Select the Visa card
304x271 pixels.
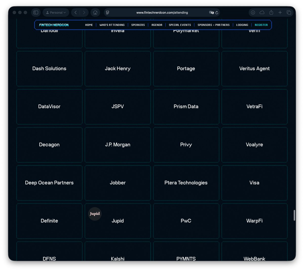(x=255, y=183)
